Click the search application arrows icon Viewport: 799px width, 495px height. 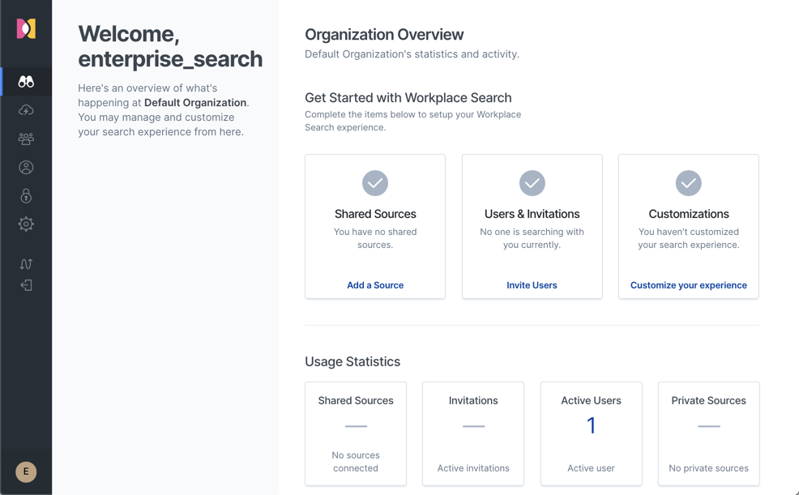pyautogui.click(x=26, y=264)
